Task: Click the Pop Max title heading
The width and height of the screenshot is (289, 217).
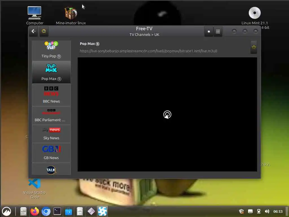Action: (x=89, y=44)
